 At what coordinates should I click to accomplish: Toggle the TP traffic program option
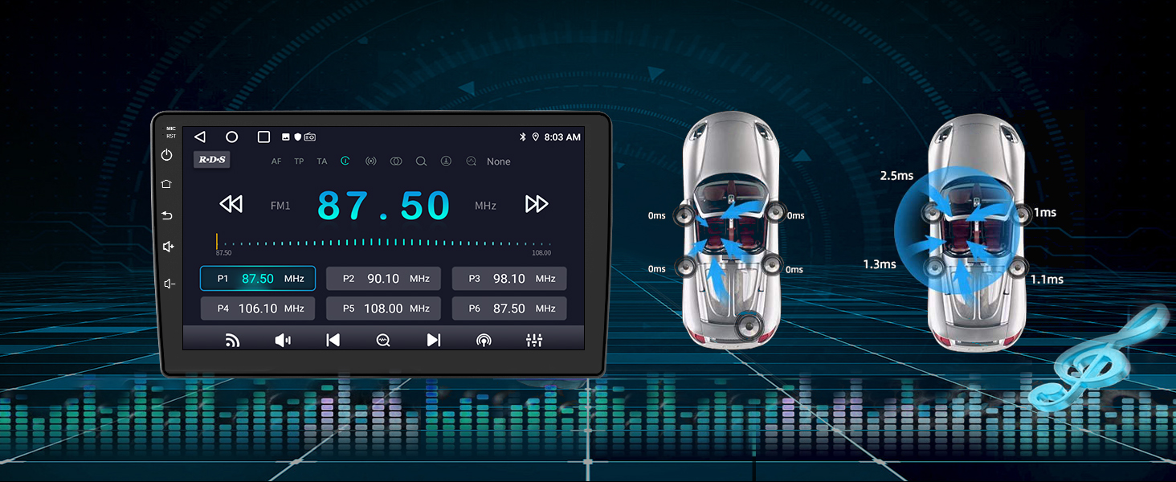pos(299,161)
